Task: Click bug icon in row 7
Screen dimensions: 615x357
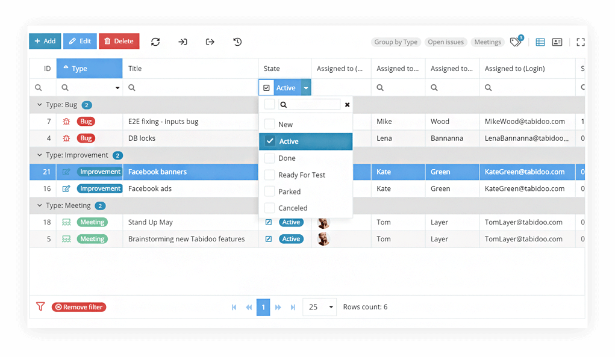Action: (66, 122)
